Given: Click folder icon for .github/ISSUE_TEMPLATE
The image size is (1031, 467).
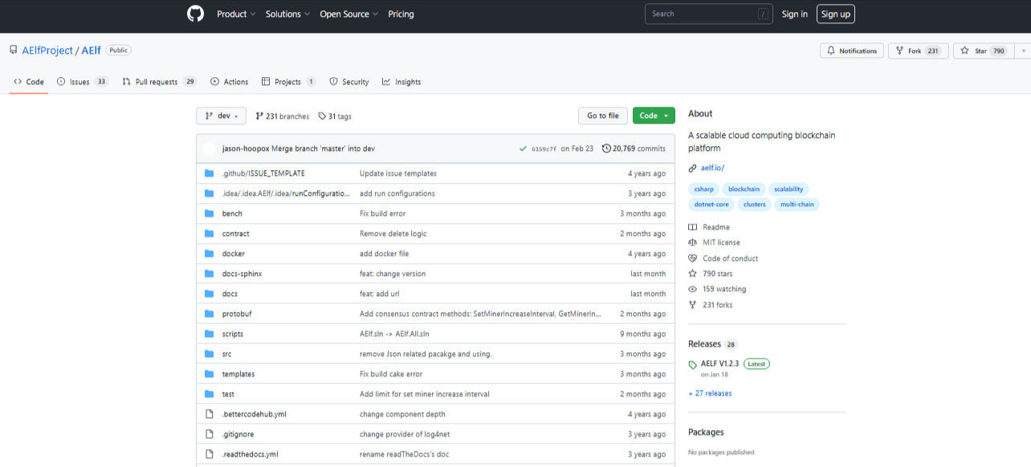Looking at the screenshot, I should tap(209, 173).
